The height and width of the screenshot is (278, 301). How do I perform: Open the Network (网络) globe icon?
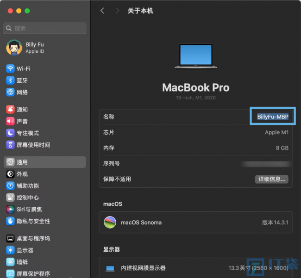[10, 92]
